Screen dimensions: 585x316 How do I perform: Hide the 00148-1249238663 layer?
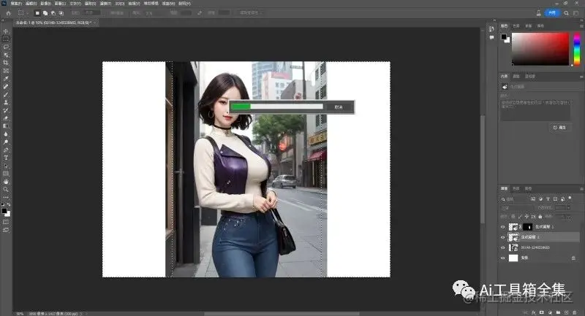click(x=502, y=247)
